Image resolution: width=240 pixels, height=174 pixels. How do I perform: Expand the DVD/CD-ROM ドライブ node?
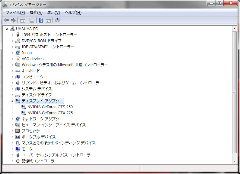12,41
